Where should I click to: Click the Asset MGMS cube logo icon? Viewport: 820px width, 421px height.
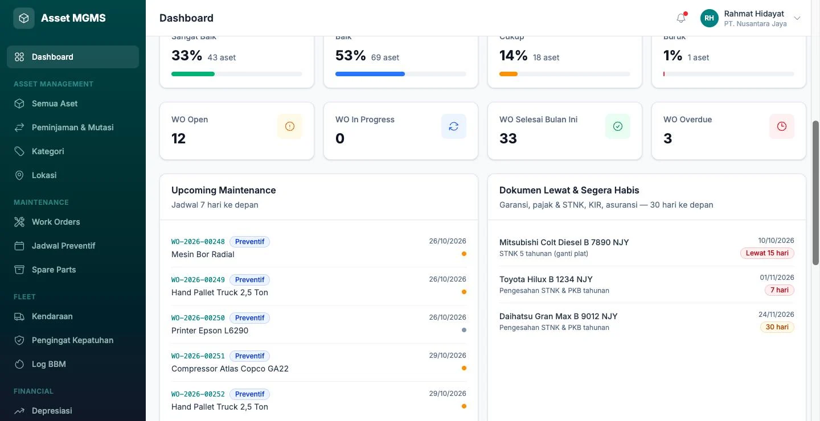[24, 18]
